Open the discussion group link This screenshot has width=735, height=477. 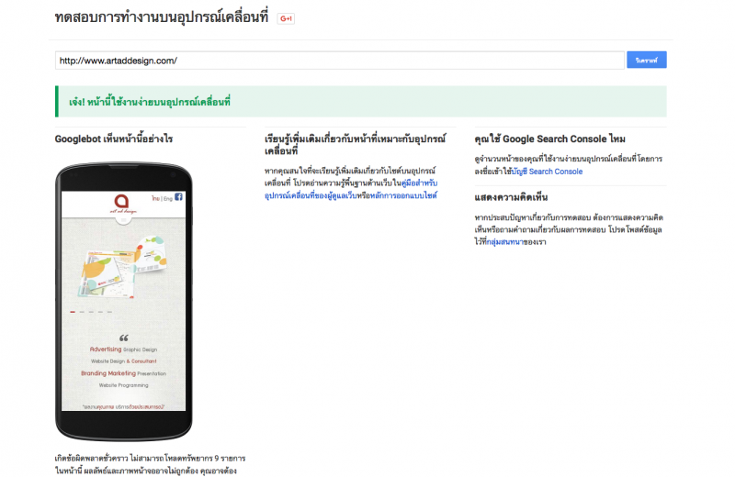tap(504, 242)
